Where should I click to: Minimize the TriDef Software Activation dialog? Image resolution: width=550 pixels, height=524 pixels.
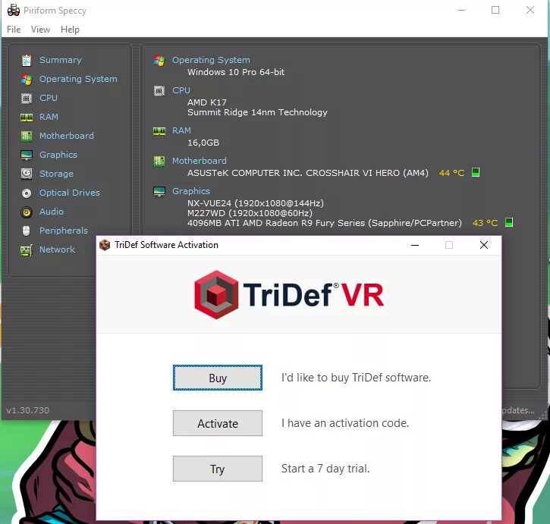click(415, 245)
